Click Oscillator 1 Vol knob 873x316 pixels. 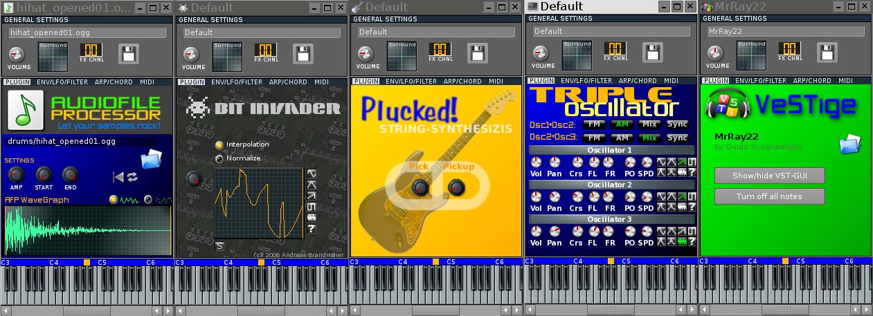click(536, 162)
